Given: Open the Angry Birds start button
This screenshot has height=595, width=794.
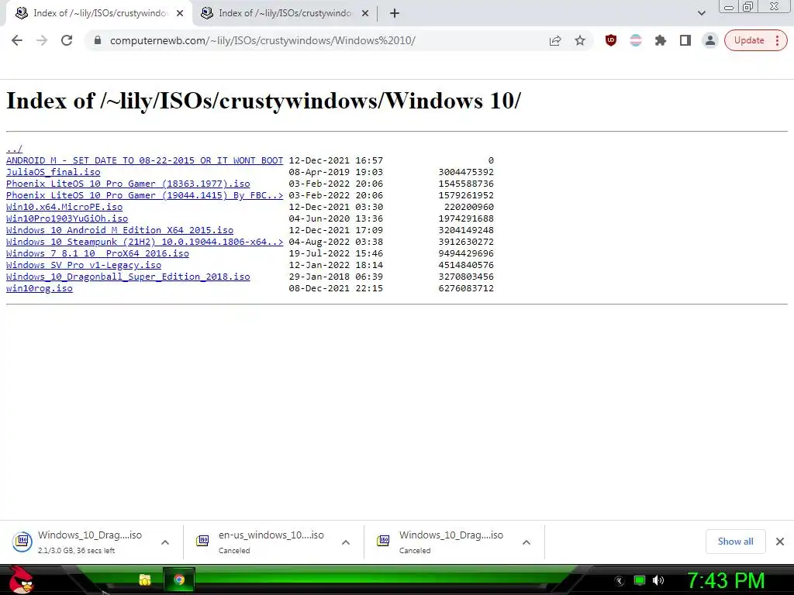Looking at the screenshot, I should (21, 580).
